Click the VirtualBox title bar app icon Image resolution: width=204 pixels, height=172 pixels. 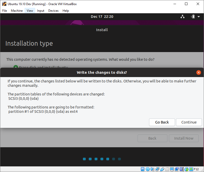click(4, 4)
